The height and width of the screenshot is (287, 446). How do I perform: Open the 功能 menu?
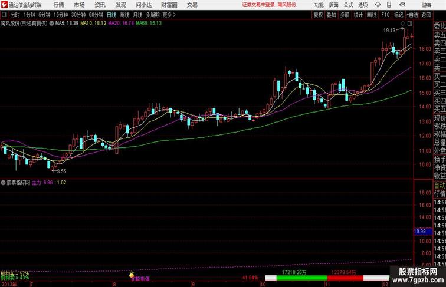[x=319, y=5]
